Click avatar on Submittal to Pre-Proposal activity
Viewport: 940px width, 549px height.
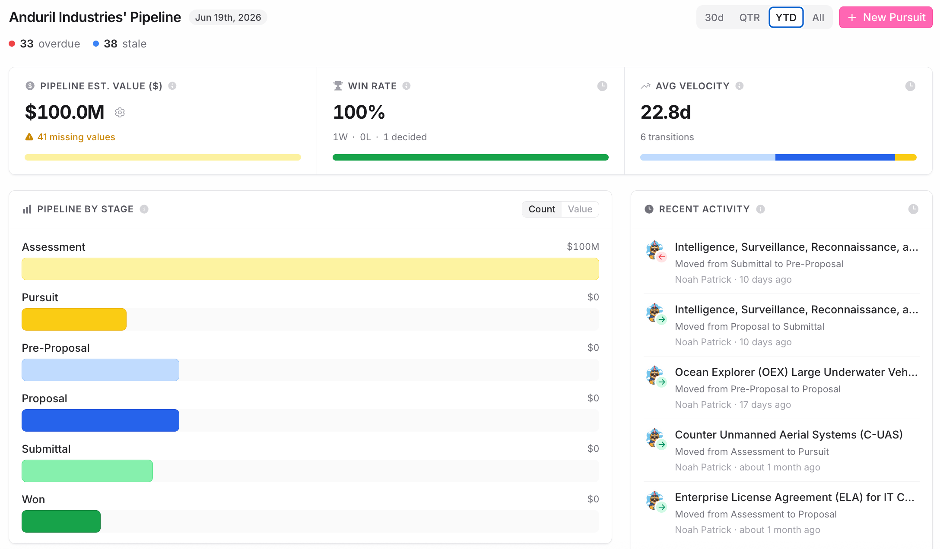tap(655, 250)
